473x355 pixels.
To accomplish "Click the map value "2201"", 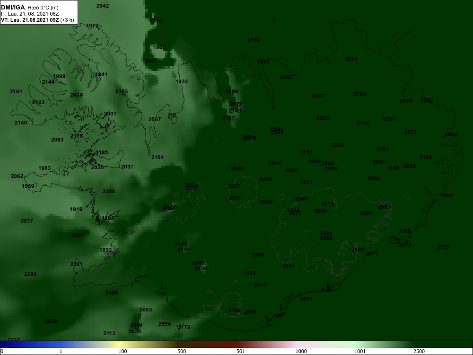I will click(x=77, y=265).
